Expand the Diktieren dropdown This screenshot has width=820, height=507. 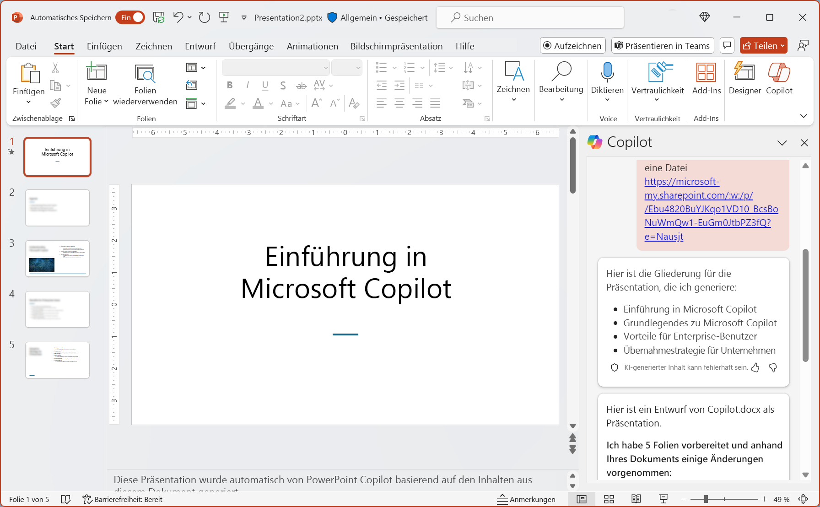tap(607, 100)
